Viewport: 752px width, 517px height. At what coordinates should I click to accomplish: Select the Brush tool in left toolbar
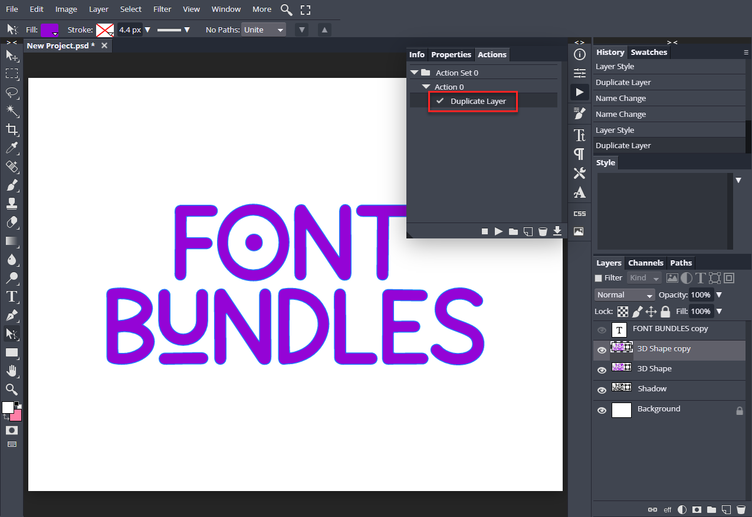pos(12,185)
